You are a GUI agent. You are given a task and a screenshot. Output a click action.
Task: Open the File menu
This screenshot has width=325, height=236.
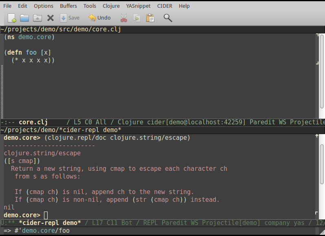click(7, 6)
